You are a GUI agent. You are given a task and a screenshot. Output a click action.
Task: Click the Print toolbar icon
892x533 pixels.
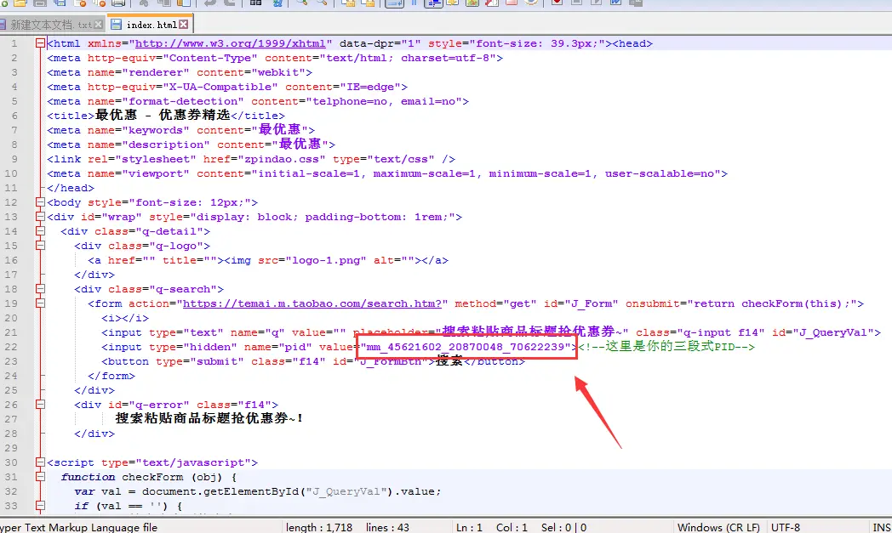118,3
